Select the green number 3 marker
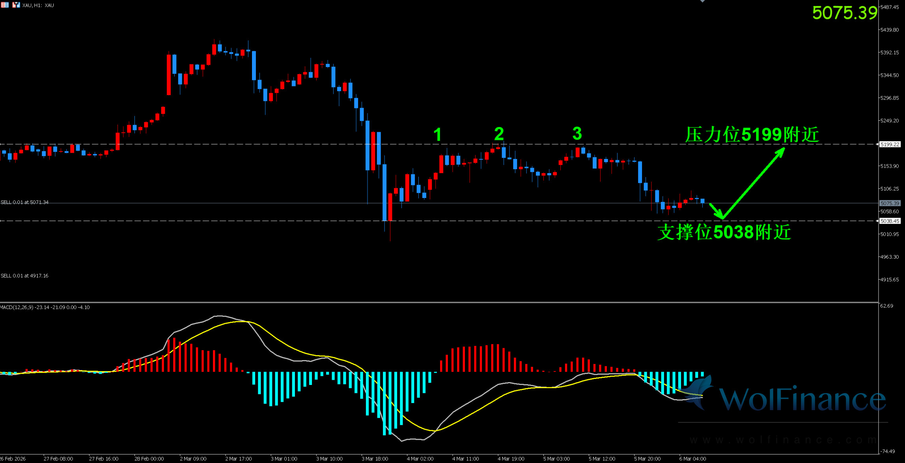Screen dimensions: 905x463 coord(577,134)
